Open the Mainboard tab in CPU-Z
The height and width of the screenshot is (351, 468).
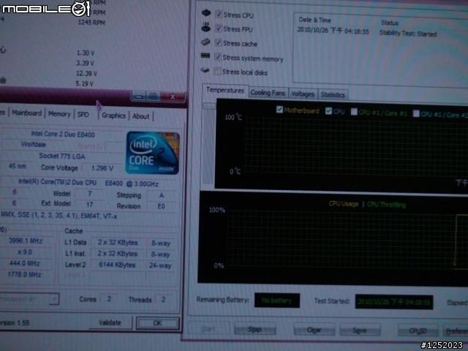[27, 113]
